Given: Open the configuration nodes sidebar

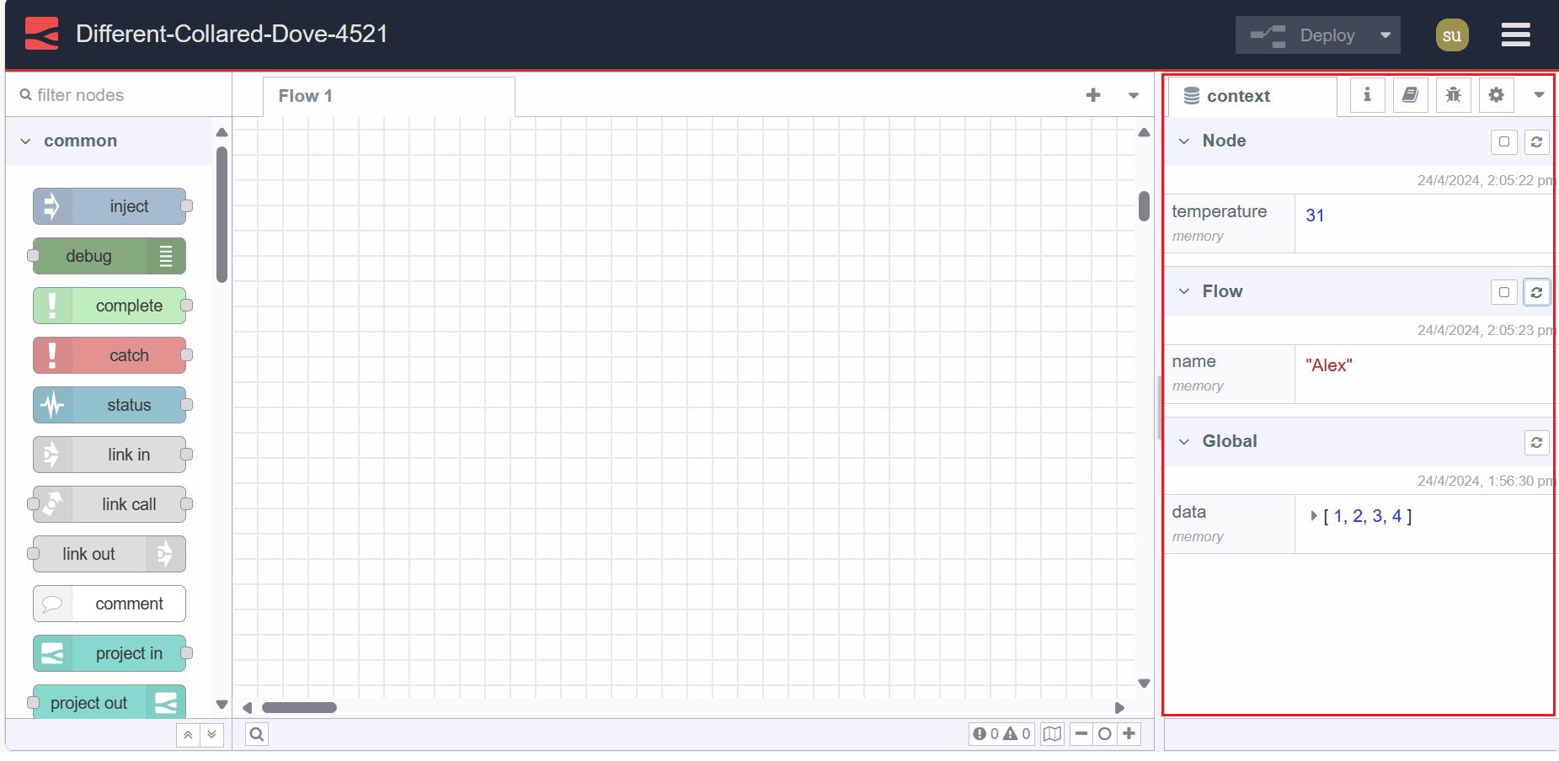Looking at the screenshot, I should pyautogui.click(x=1497, y=95).
